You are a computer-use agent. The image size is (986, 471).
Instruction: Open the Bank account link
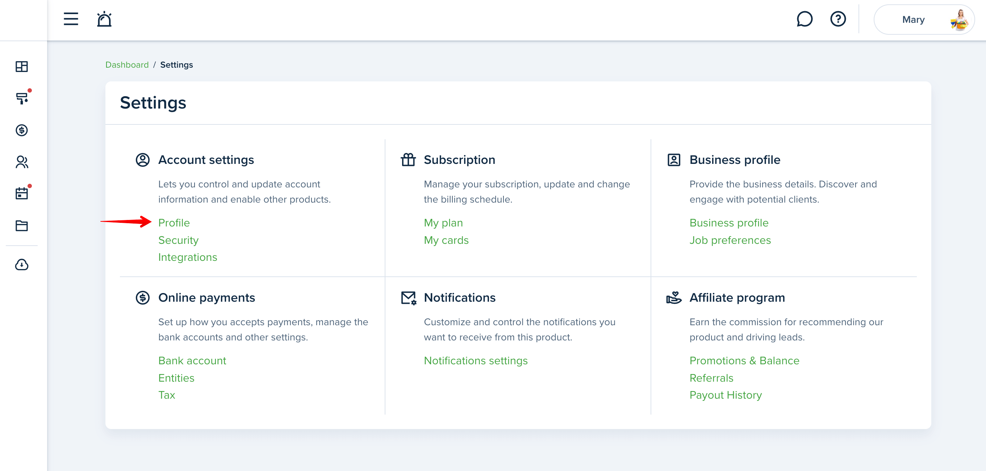pyautogui.click(x=192, y=361)
